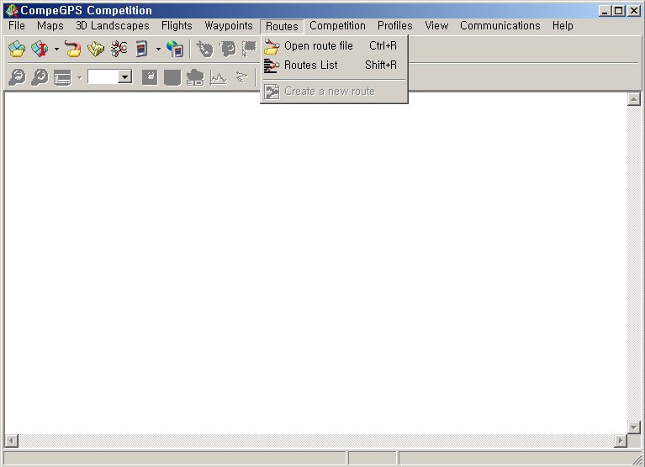Image resolution: width=645 pixels, height=467 pixels.
Task: Click the first zoom magnifier icon
Action: click(17, 77)
